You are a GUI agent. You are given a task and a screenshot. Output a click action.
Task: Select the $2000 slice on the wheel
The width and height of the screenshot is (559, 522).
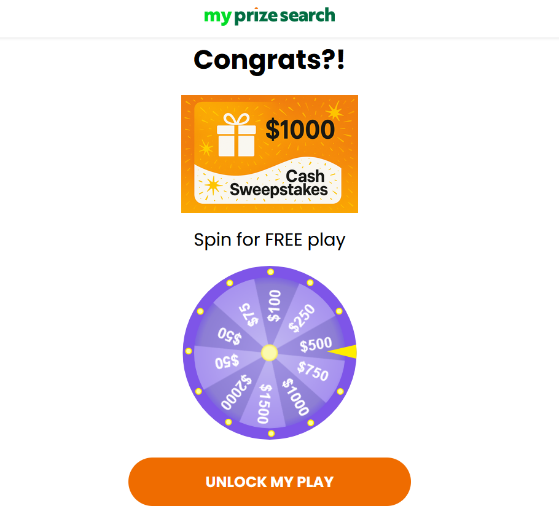point(237,392)
